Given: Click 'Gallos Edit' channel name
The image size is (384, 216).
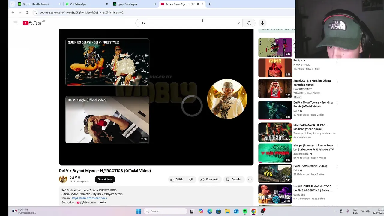Looking at the screenshot, I should 300,195.
